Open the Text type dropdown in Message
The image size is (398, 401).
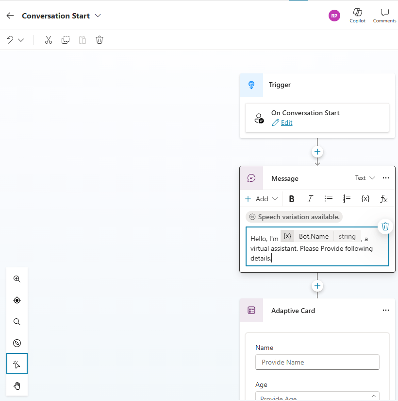click(365, 178)
